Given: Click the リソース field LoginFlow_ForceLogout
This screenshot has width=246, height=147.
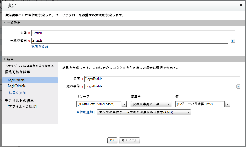Looking at the screenshot, I should (99, 104).
